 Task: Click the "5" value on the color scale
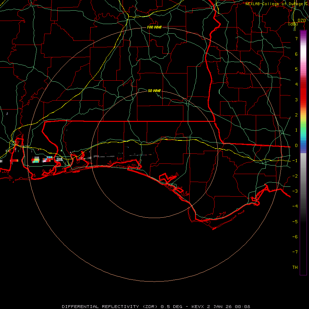pos(296,69)
